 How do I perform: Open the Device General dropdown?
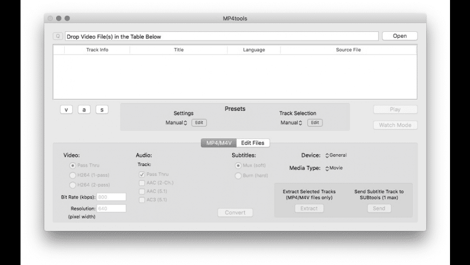pos(335,155)
